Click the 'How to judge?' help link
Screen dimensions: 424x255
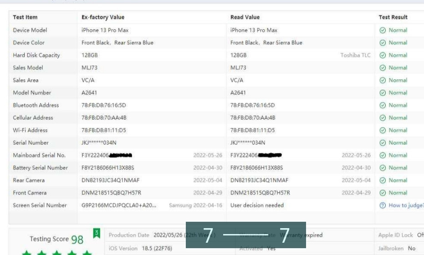[x=405, y=205]
